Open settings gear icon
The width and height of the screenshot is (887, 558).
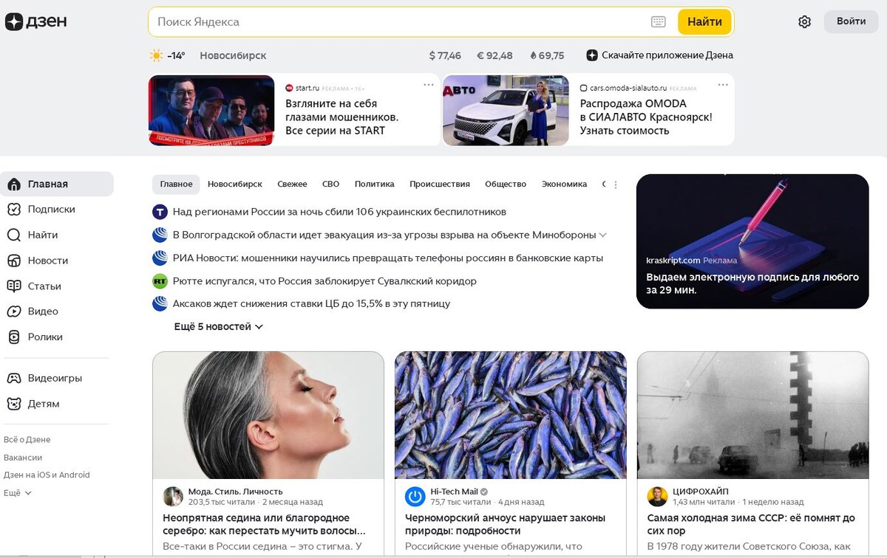coord(805,22)
